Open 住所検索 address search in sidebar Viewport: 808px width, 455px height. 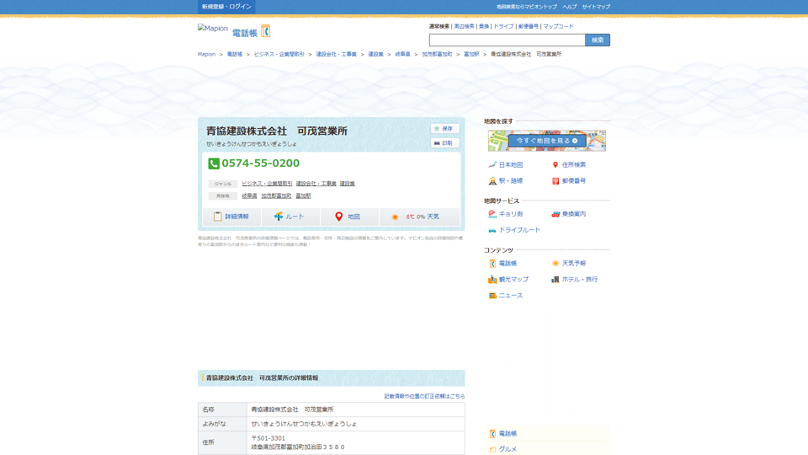[x=569, y=165]
